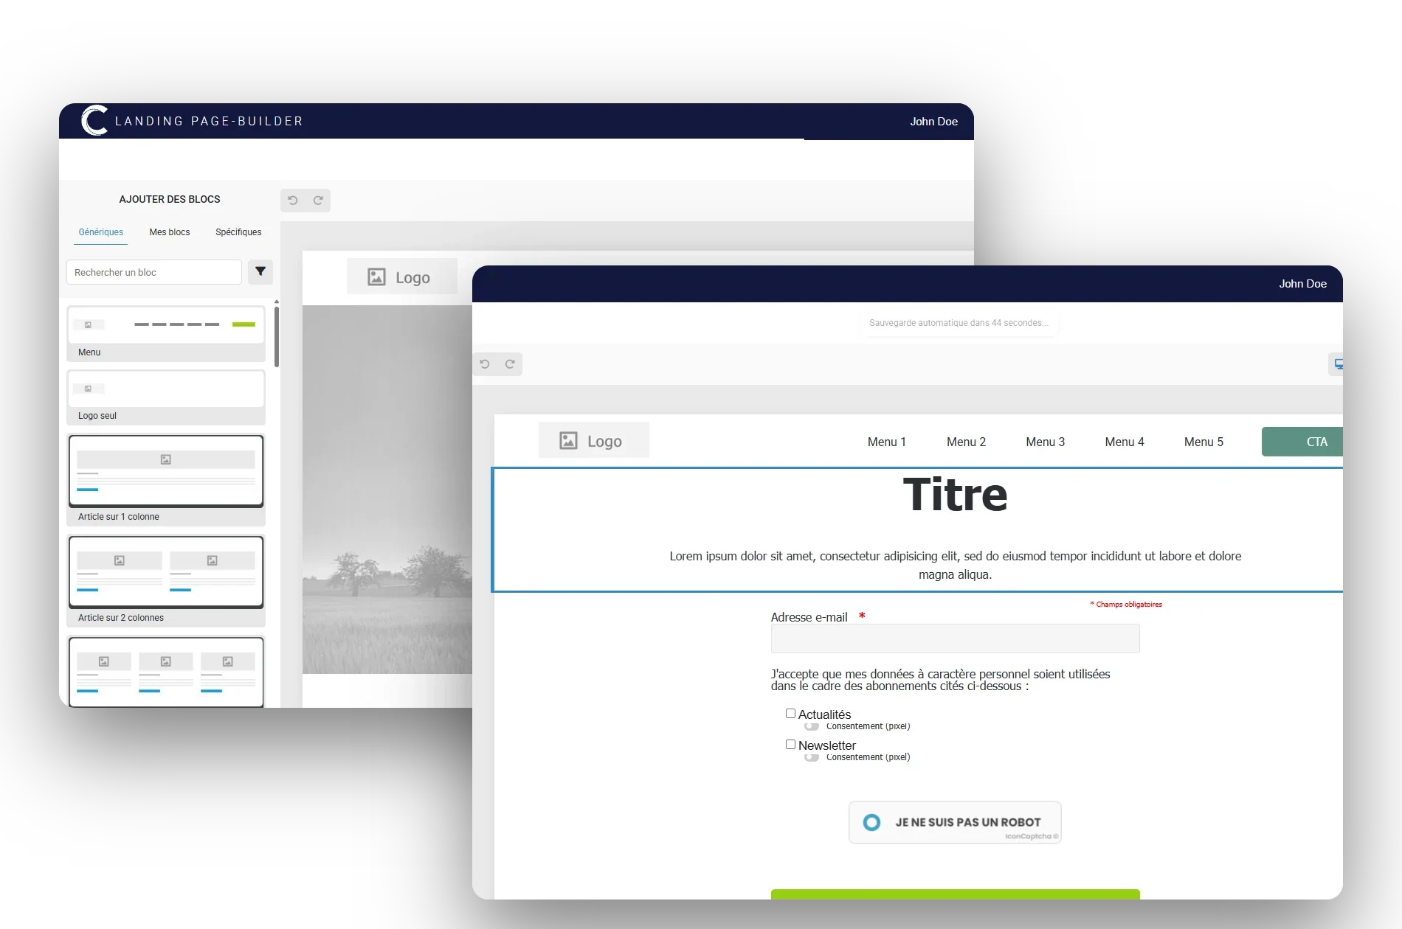1402x929 pixels.
Task: Switch to the Spécifiques tab
Action: point(238,232)
